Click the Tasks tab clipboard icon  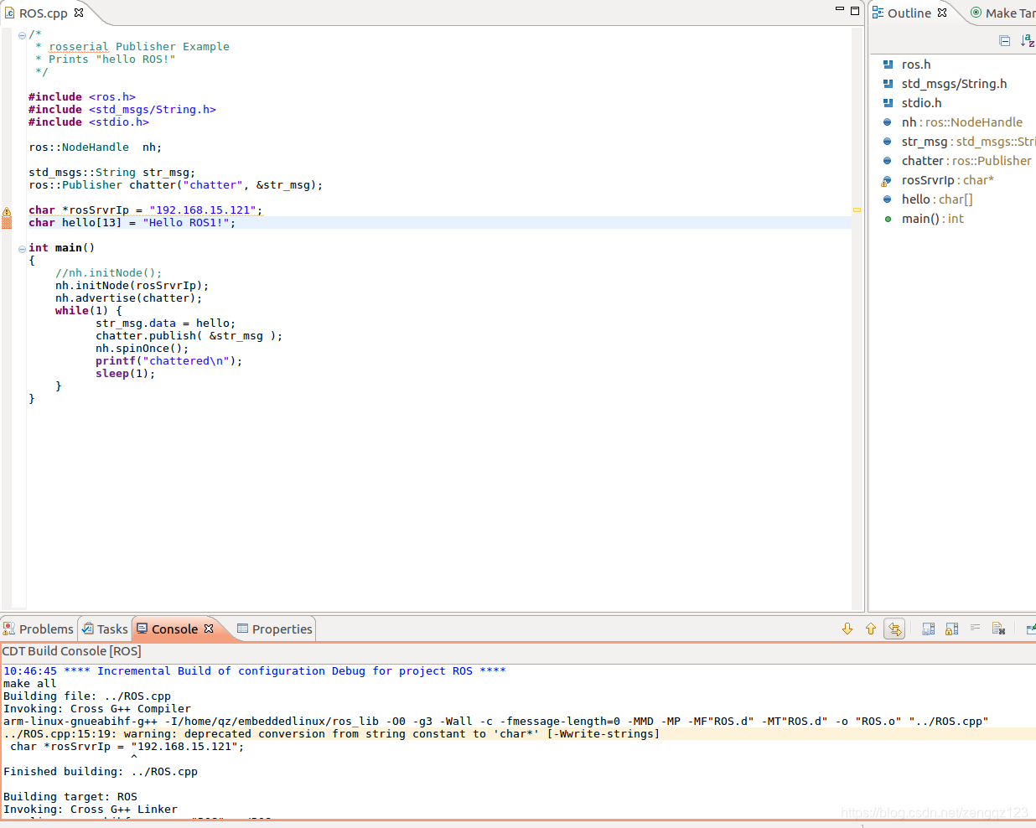pos(87,629)
